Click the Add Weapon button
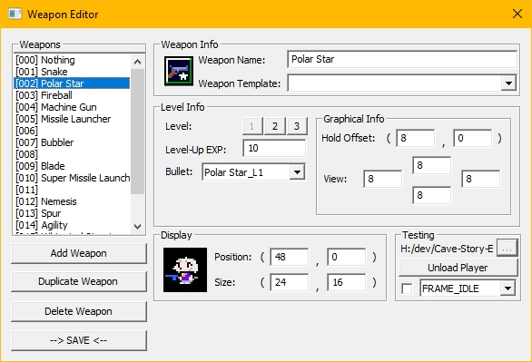Image resolution: width=532 pixels, height=362 pixels. click(79, 253)
